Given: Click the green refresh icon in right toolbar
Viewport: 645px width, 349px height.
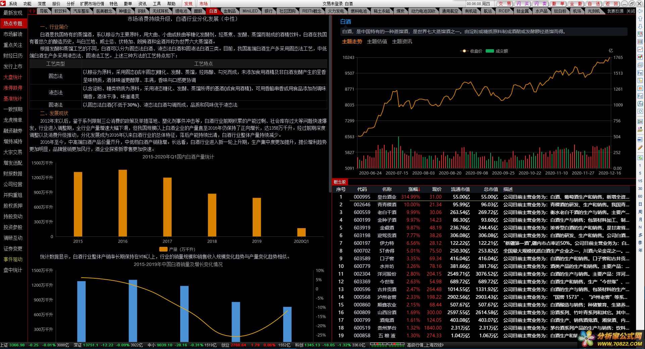Looking at the screenshot, I should point(640,158).
